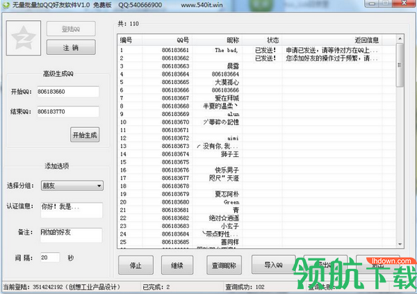This screenshot has width=417, height=294.
Task: Click the 已发送 status in row 1
Action: click(x=265, y=50)
